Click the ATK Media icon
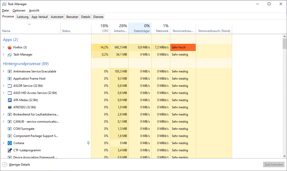Viewport: 287px width, 171px height. [x=10, y=100]
